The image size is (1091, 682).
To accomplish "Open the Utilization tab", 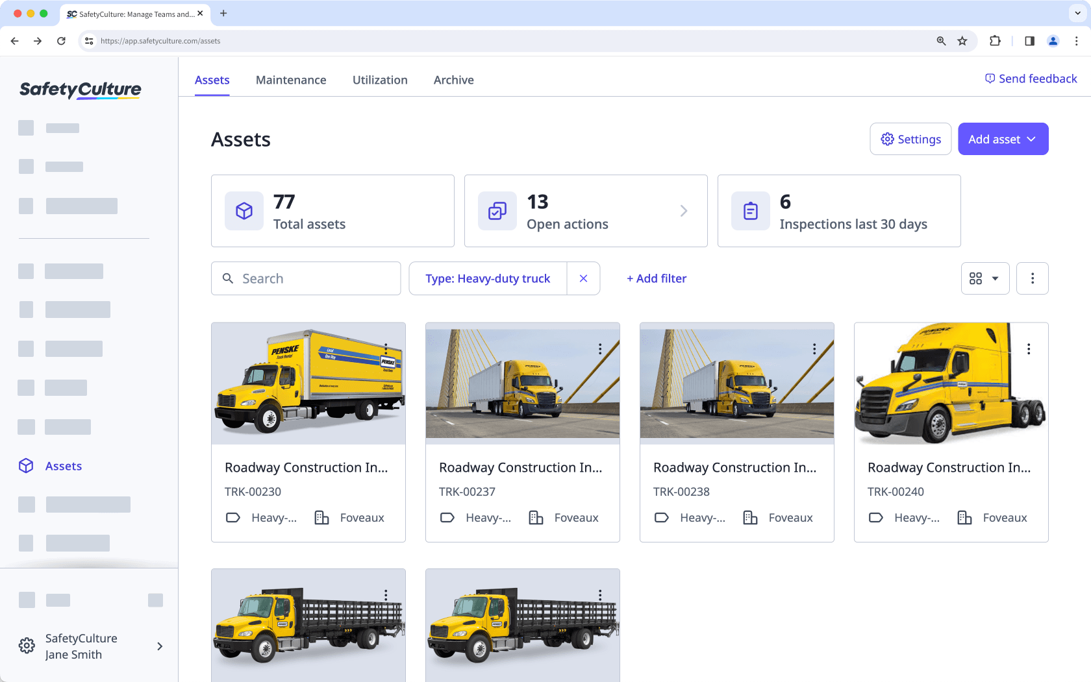I will pyautogui.click(x=380, y=80).
